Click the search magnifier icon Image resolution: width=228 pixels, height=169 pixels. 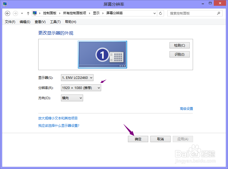point(218,13)
